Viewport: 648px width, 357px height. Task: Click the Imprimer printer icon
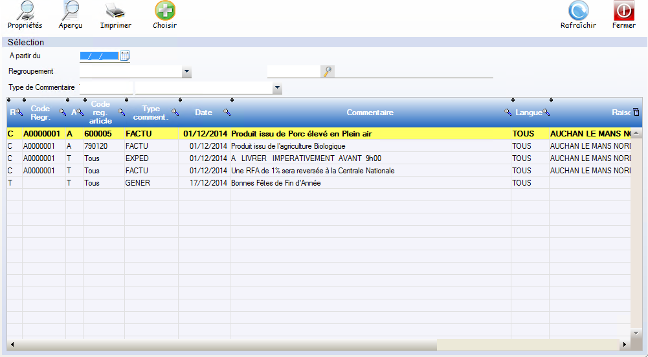click(x=115, y=11)
